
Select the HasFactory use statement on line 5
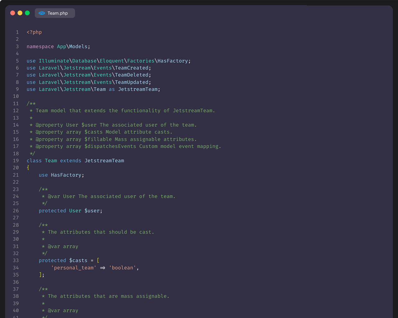point(109,61)
